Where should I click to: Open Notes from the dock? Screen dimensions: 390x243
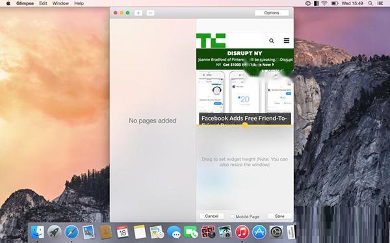tap(140, 232)
